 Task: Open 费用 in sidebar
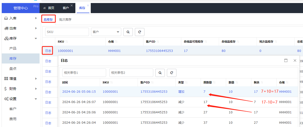tap(13, 119)
